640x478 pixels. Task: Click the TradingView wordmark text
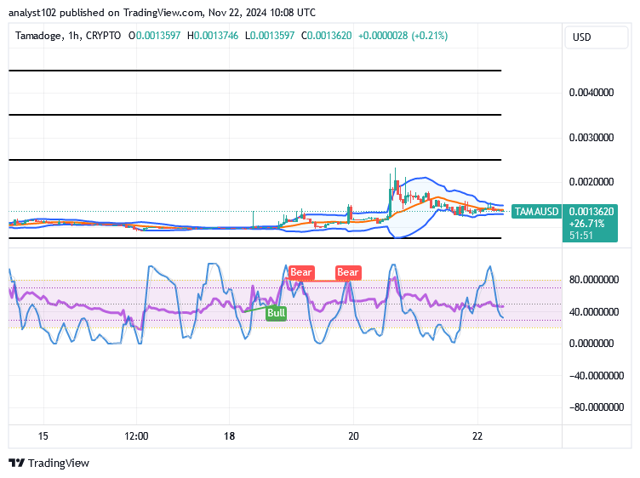pos(59,464)
